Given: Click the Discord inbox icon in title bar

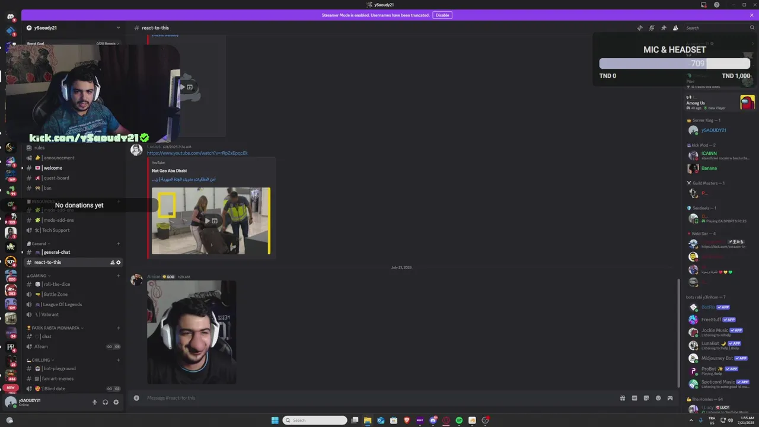Looking at the screenshot, I should (x=704, y=5).
